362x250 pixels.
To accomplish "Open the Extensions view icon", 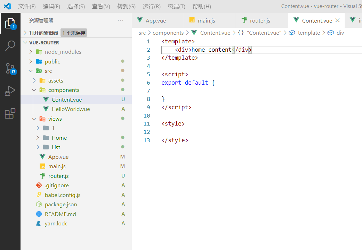I will tap(10, 113).
